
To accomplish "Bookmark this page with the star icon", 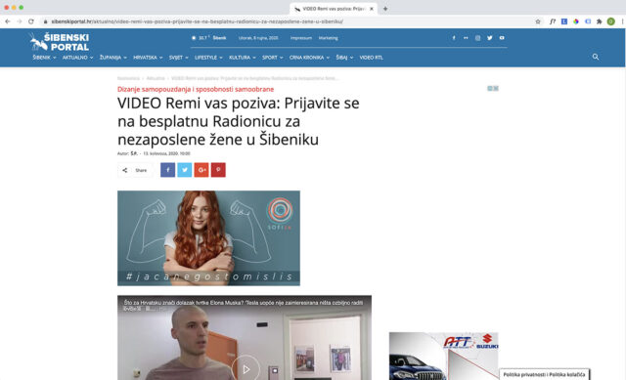I will [x=538, y=21].
